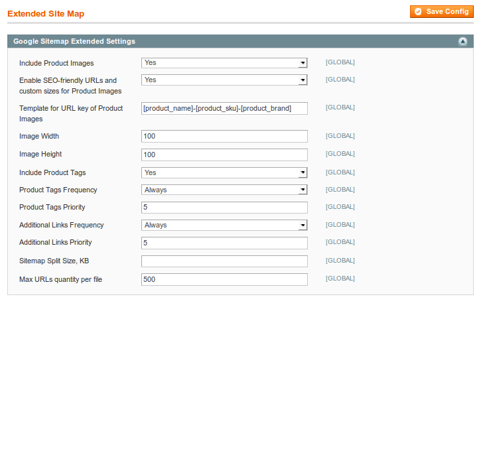Click the Google Sitemap Extended Settings header title

pyautogui.click(x=74, y=41)
